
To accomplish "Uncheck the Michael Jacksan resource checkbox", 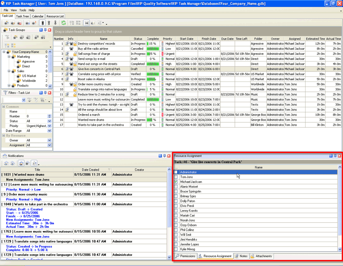I will tap(176, 182).
